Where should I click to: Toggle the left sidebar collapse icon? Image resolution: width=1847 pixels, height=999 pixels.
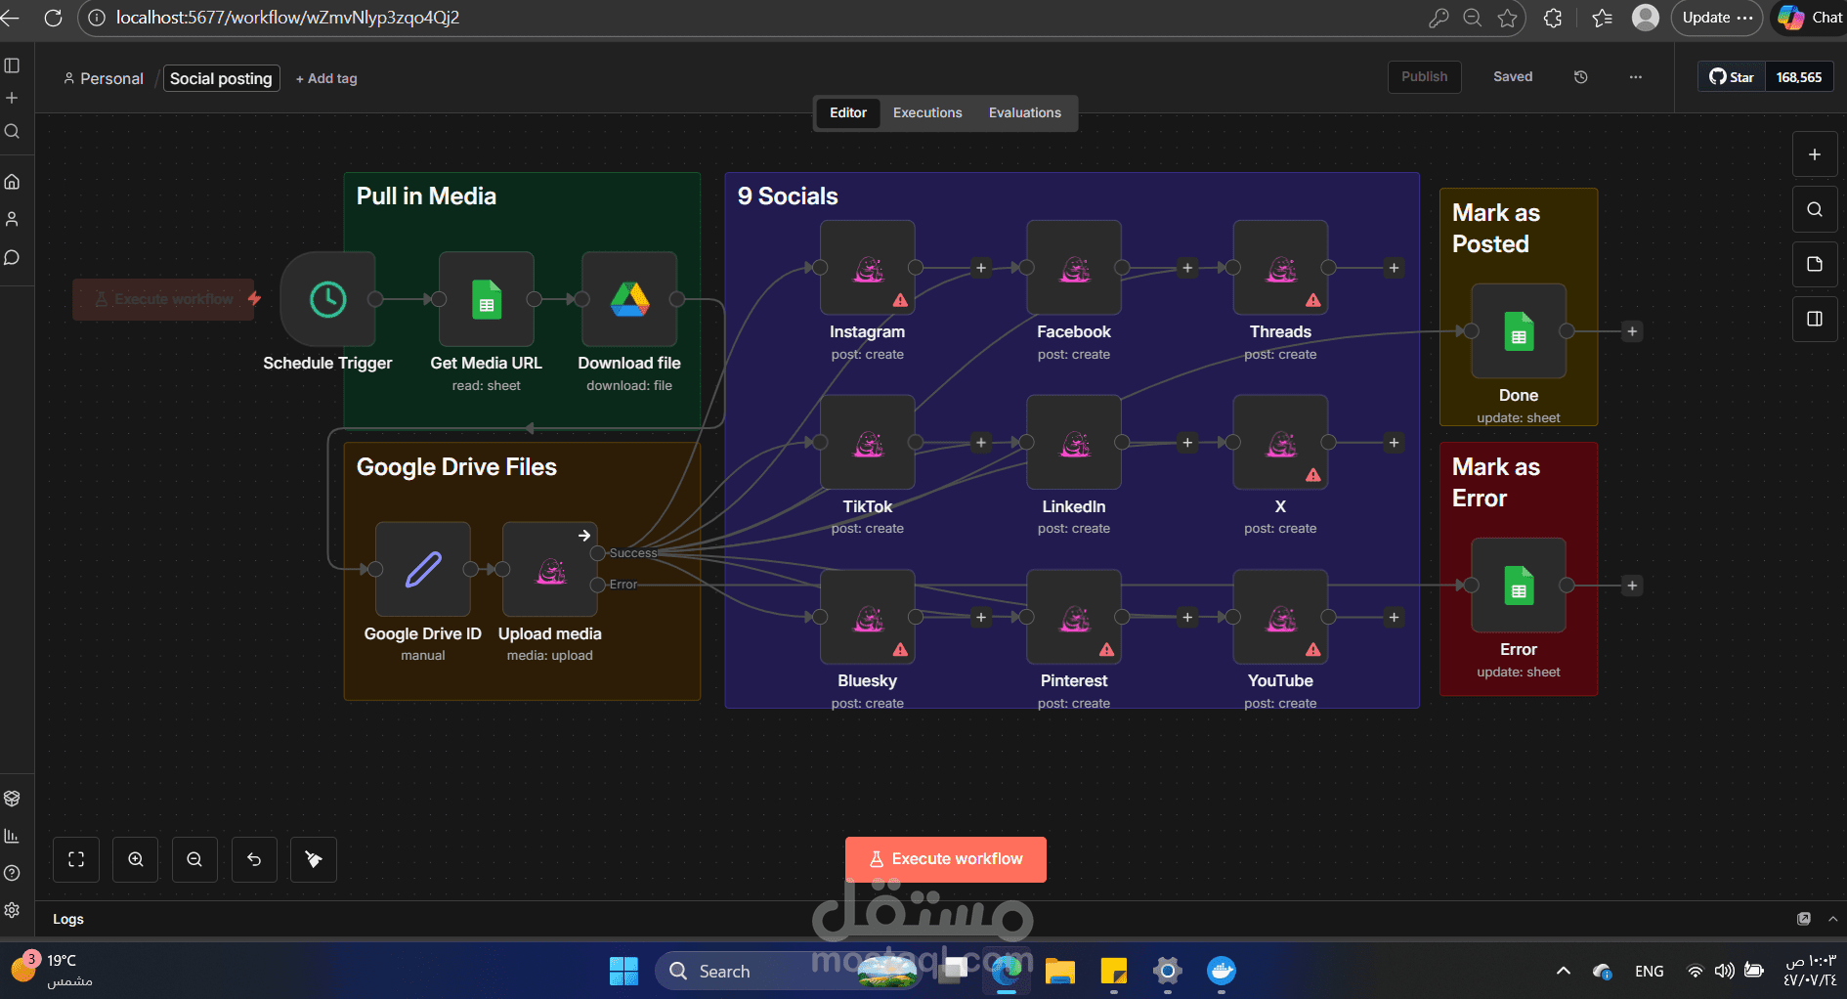(12, 65)
